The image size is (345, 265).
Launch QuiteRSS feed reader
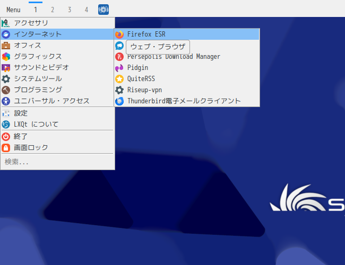tap(187, 79)
